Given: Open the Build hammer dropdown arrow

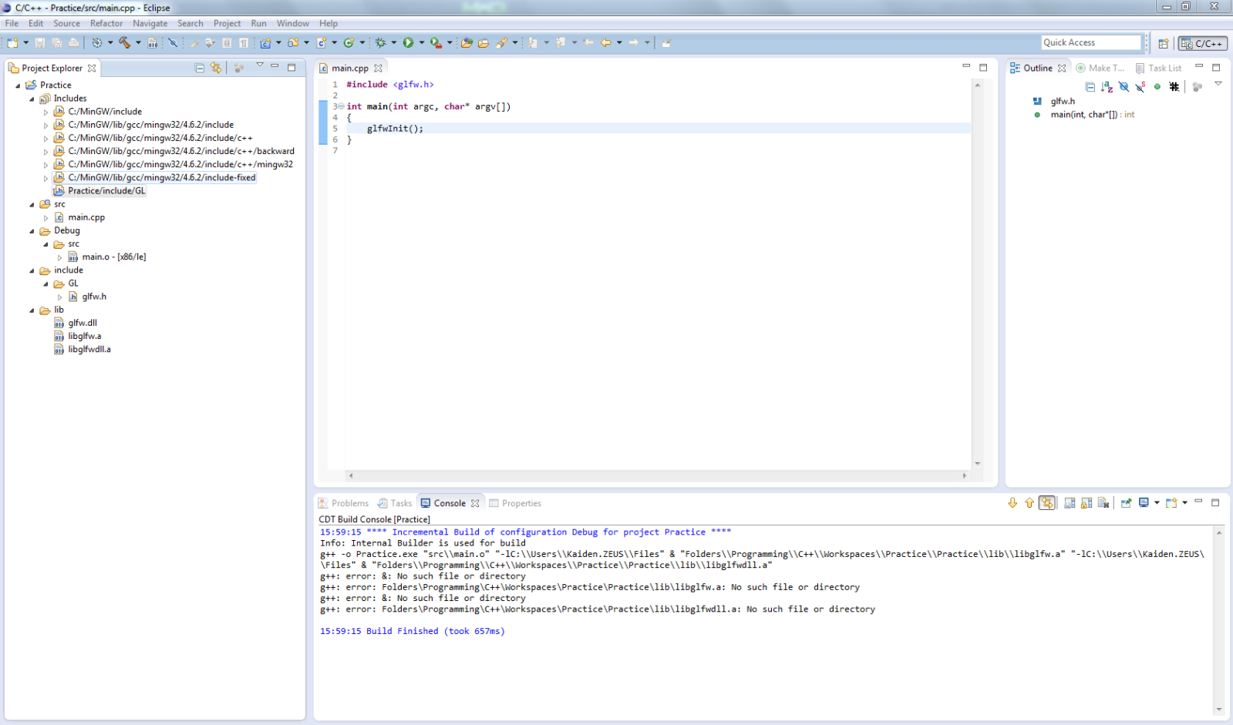Looking at the screenshot, I should point(138,43).
